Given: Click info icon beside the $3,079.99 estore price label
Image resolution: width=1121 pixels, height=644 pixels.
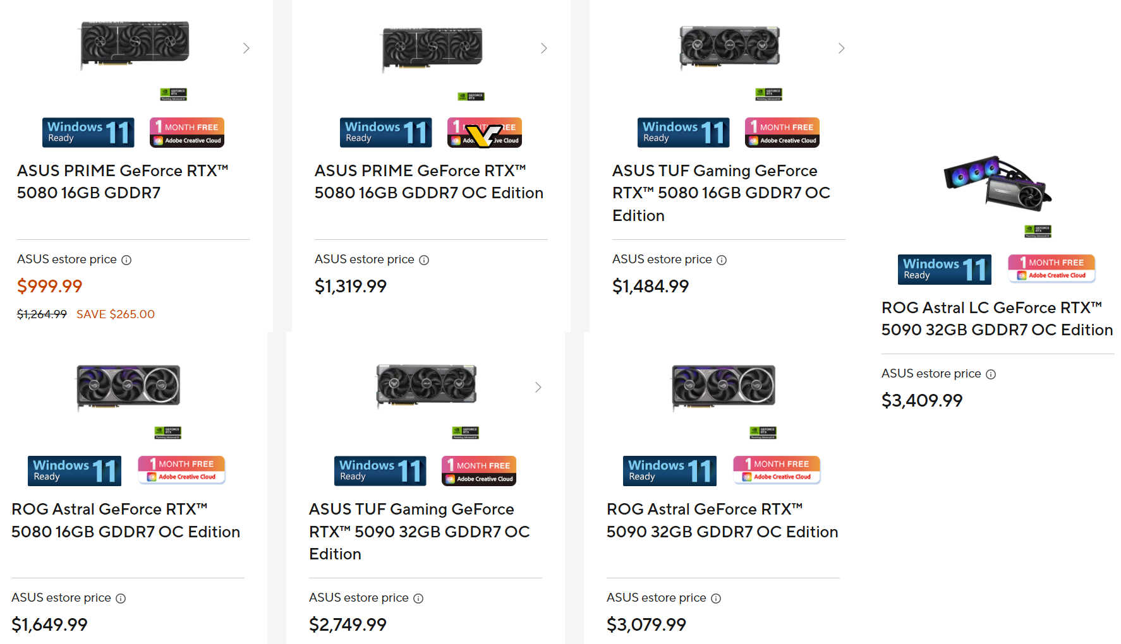Looking at the screenshot, I should click(x=716, y=599).
